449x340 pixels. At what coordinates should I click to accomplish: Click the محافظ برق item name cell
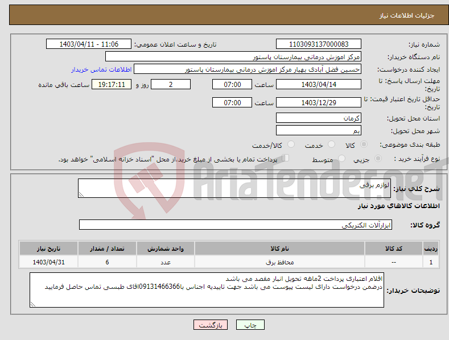[x=280, y=262]
